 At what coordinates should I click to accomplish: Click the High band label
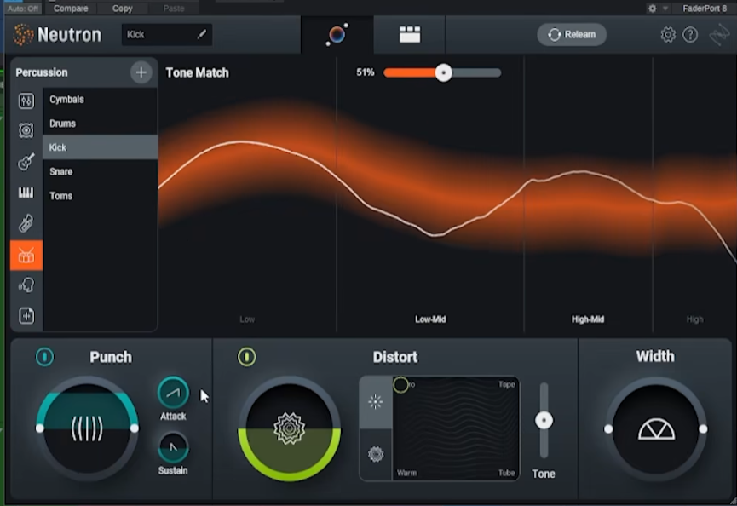click(694, 319)
